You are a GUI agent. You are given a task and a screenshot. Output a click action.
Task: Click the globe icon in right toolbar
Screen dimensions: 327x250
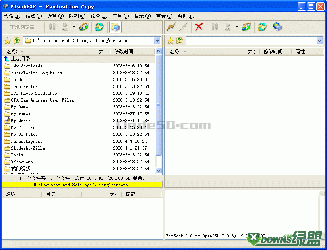(x=277, y=27)
